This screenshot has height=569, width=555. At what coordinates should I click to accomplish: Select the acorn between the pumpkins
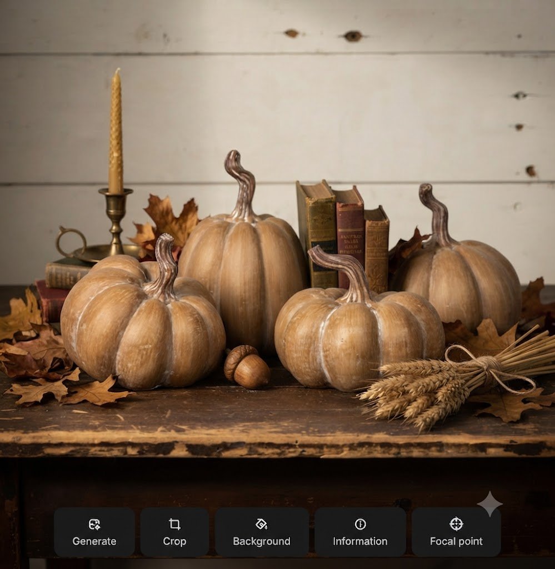247,367
